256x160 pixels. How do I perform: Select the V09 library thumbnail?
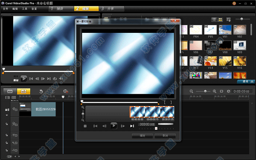(x=240, y=45)
